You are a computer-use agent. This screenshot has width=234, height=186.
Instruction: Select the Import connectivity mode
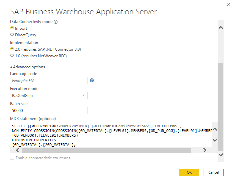[x=12, y=28]
